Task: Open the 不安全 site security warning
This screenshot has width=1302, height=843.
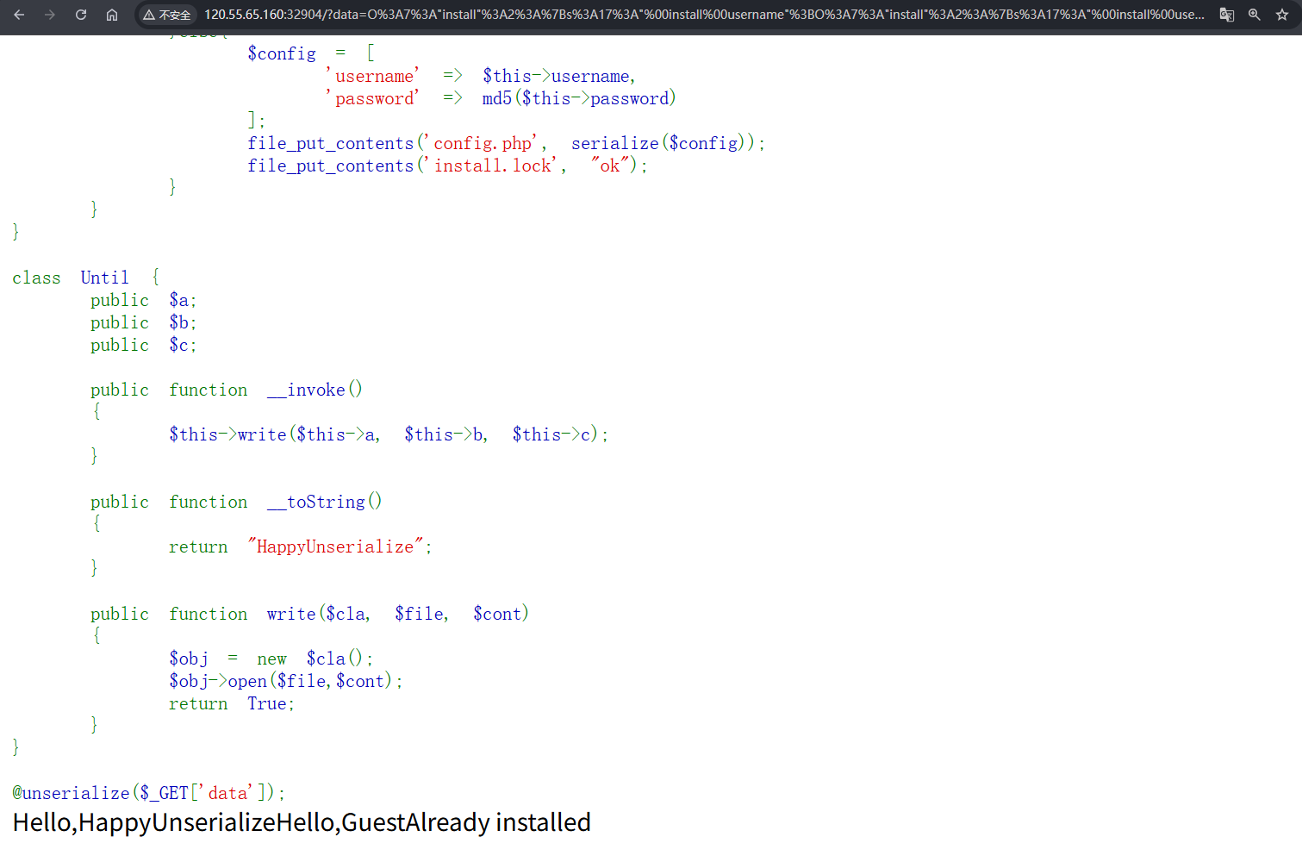Action: [x=167, y=15]
